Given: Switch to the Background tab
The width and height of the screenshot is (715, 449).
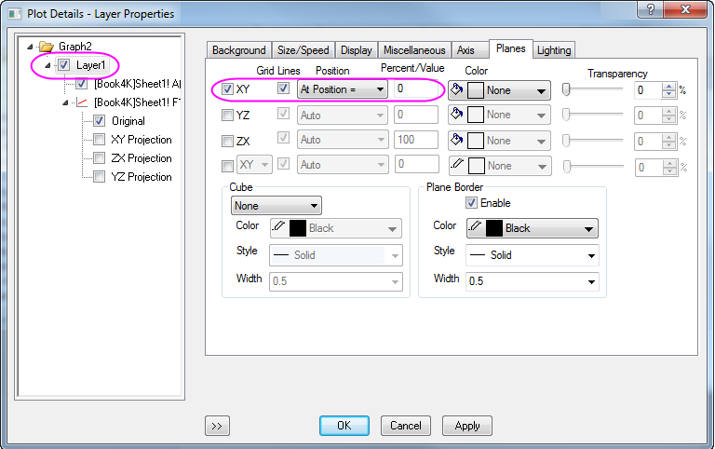Looking at the screenshot, I should pyautogui.click(x=238, y=50).
